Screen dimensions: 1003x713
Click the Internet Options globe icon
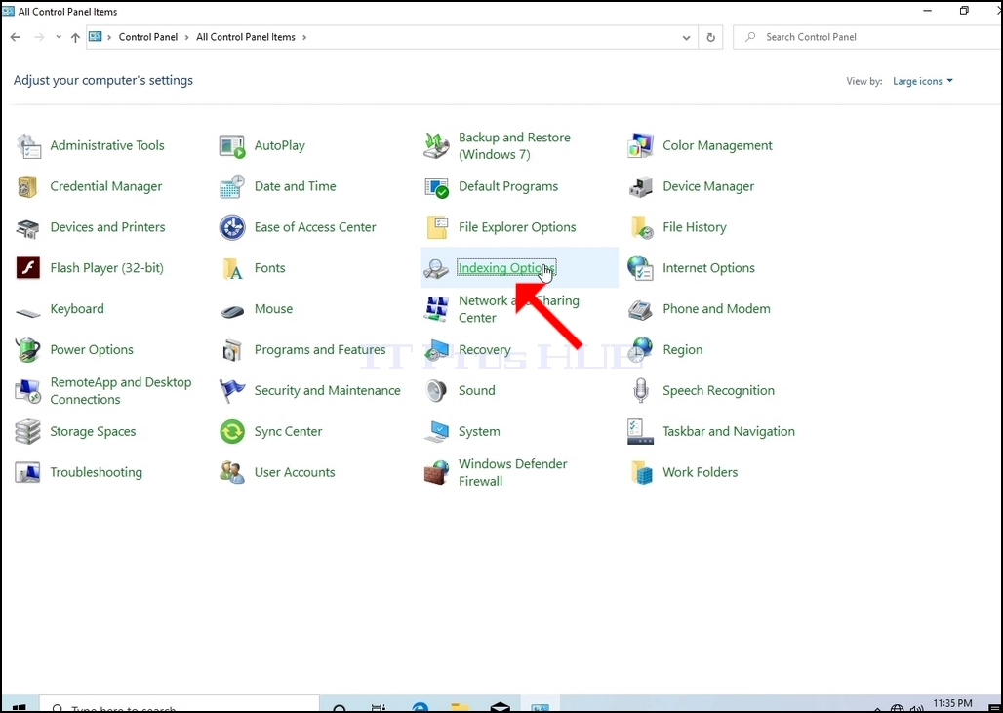click(640, 268)
